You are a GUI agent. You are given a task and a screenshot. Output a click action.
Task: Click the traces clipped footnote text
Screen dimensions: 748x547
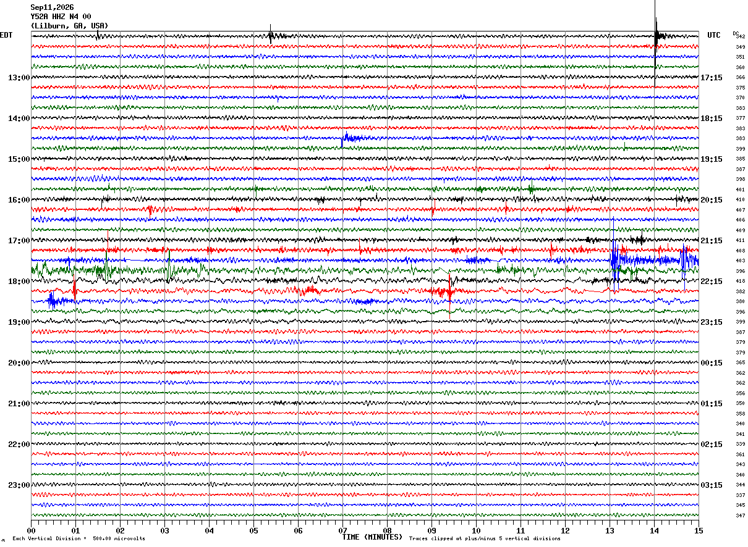485,538
